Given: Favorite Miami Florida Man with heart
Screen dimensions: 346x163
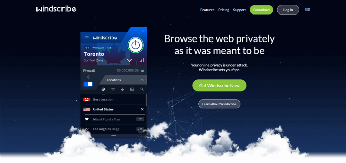Looking at the screenshot, I should [87, 119].
